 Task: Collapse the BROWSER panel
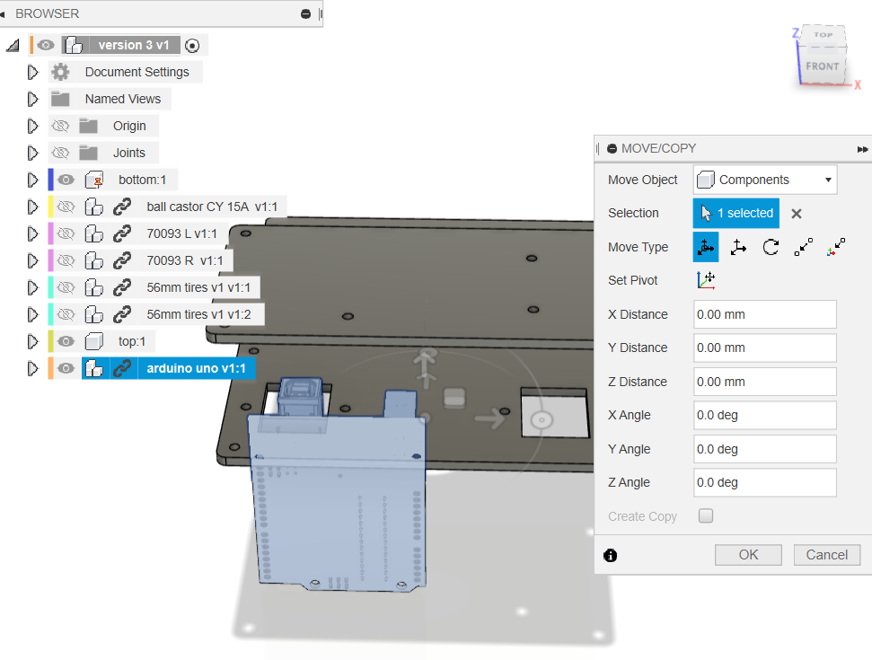pos(305,14)
